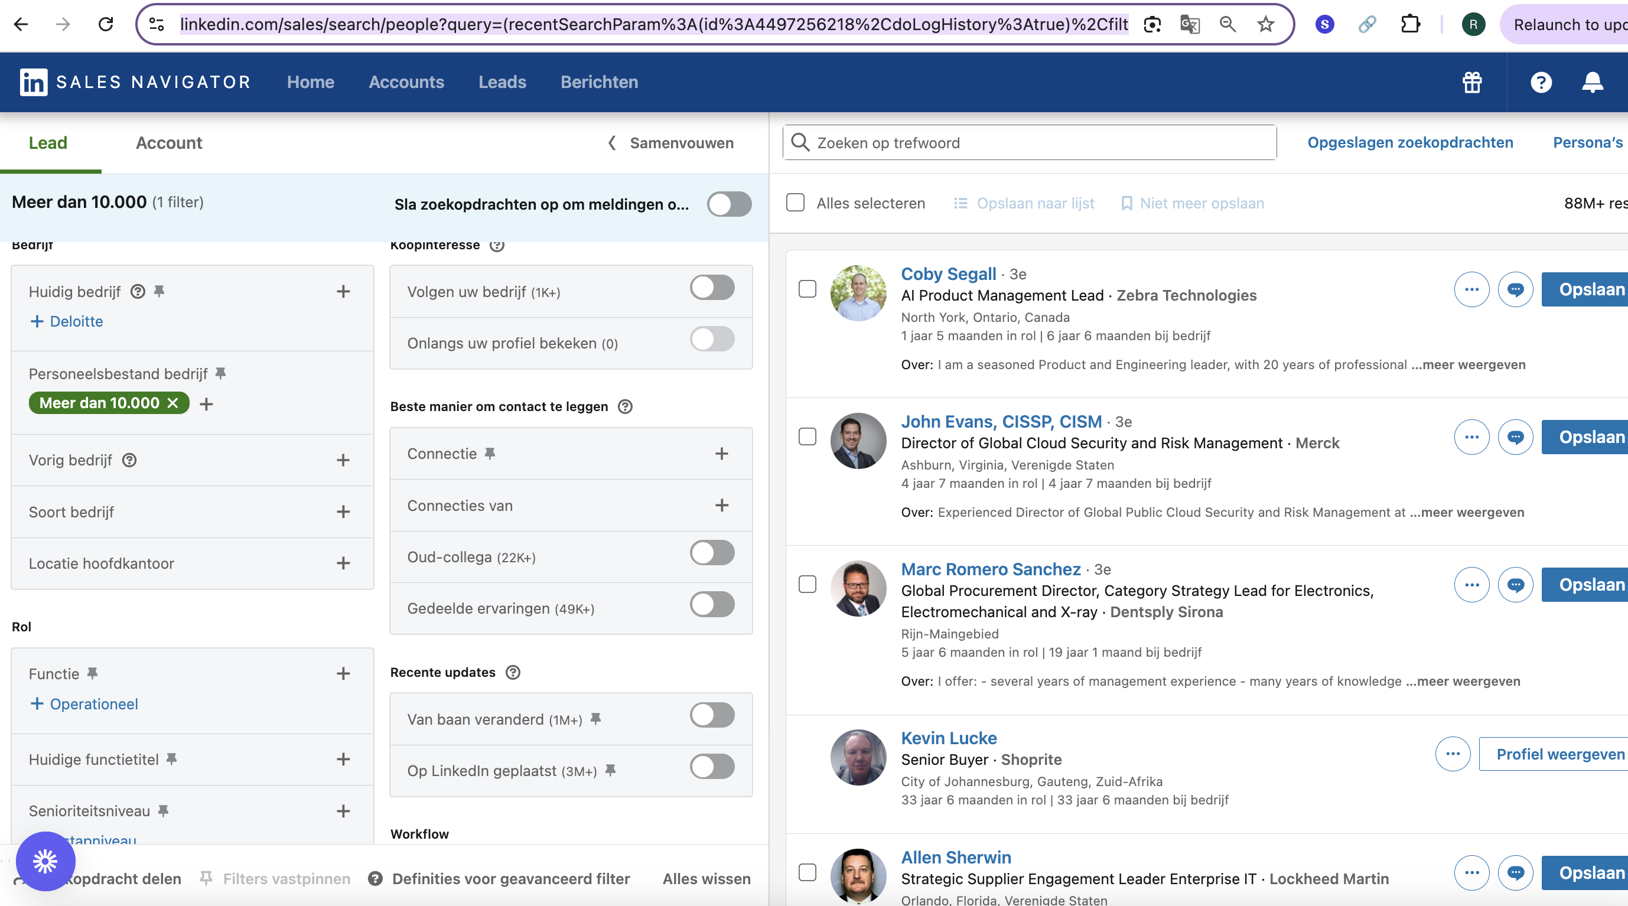Image resolution: width=1628 pixels, height=906 pixels.
Task: Click the purple floating sun widget
Action: (x=45, y=861)
